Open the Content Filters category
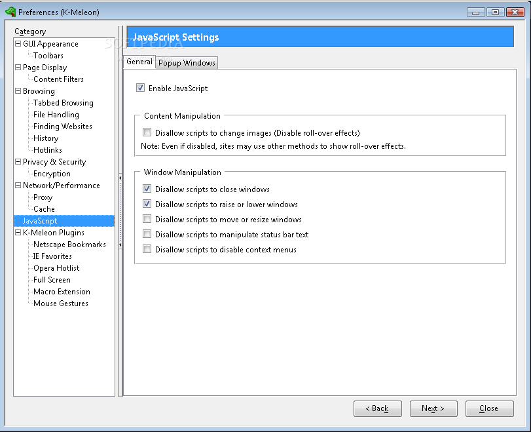 point(58,79)
